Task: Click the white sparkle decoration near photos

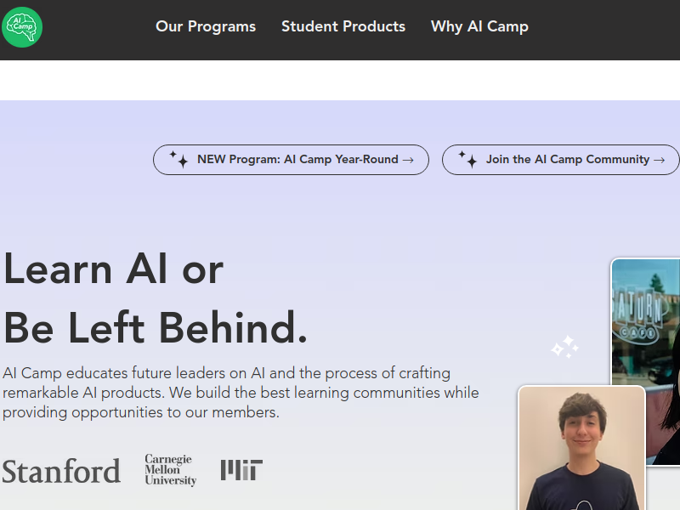Action: [x=565, y=347]
